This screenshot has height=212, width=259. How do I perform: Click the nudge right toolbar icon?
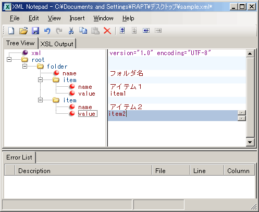click(x=158, y=31)
